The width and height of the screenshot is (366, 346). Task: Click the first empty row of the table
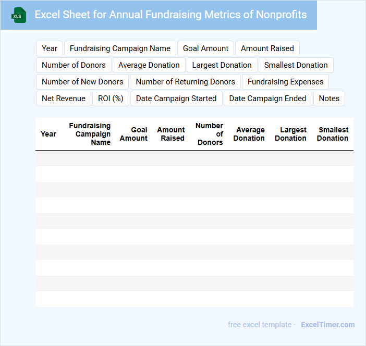[194, 158]
